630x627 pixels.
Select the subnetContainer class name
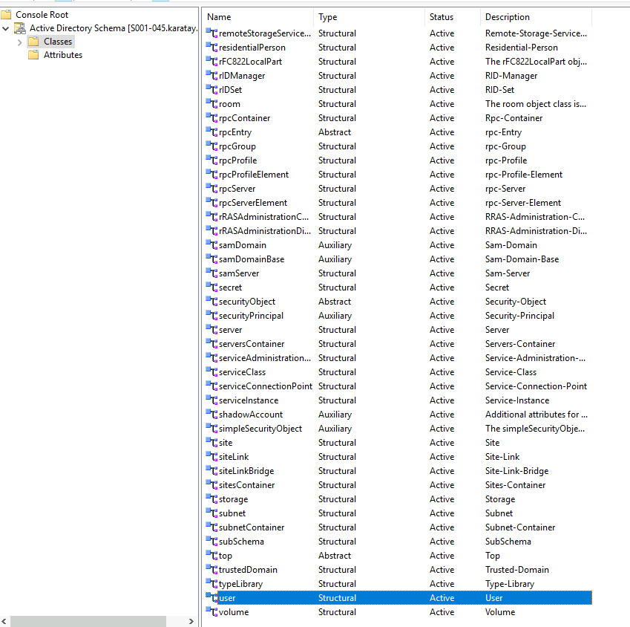[252, 527]
